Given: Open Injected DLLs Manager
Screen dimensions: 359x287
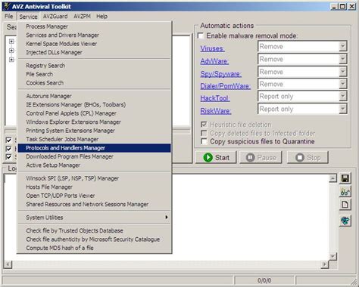Looking at the screenshot, I should (95, 52).
